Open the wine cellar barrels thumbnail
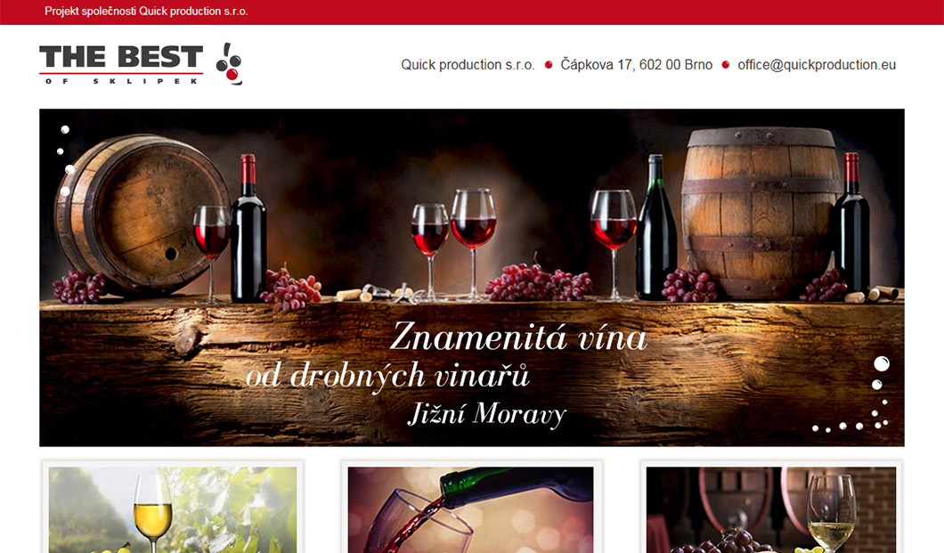Viewport: 944px width, 553px height. point(771,509)
